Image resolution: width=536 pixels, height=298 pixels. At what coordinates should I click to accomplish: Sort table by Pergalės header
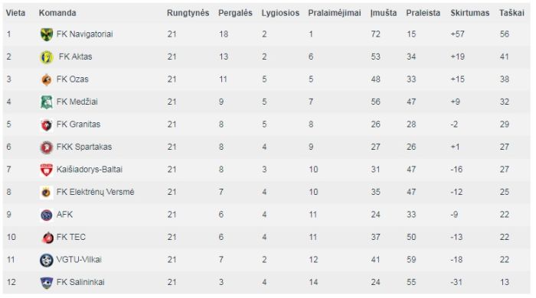235,13
